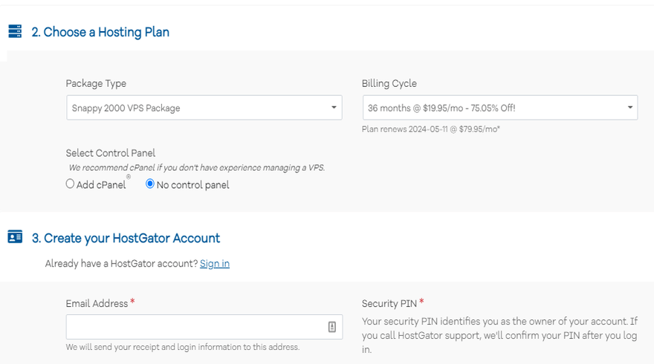Select the Add cPanel radio button
Image resolution: width=654 pixels, height=364 pixels.
(70, 183)
